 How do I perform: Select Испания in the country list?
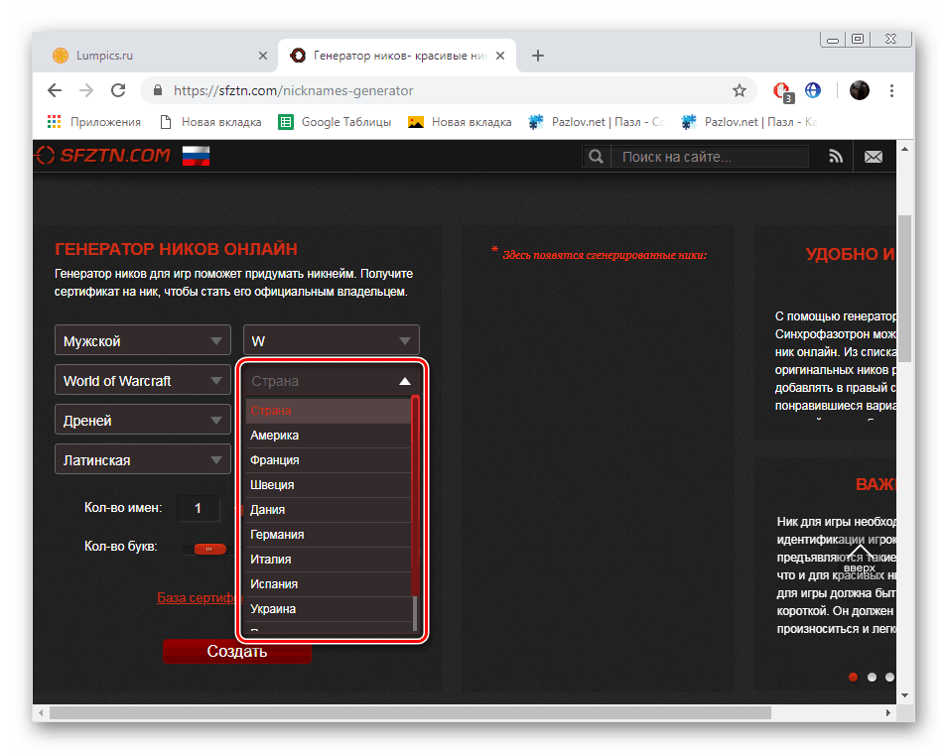328,583
